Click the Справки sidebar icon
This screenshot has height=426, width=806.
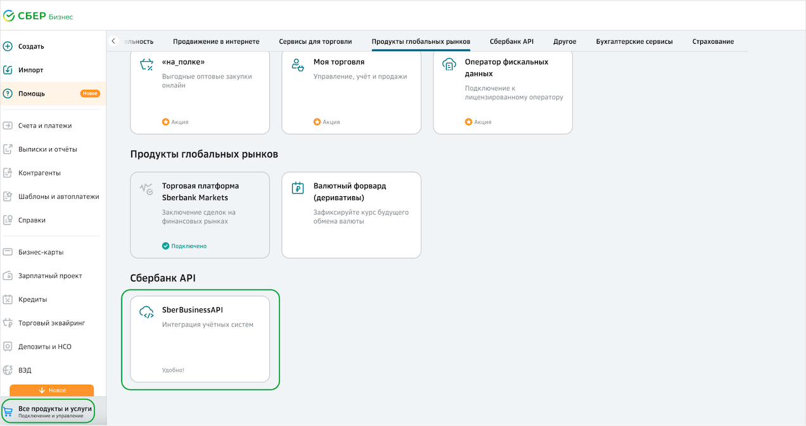click(8, 220)
